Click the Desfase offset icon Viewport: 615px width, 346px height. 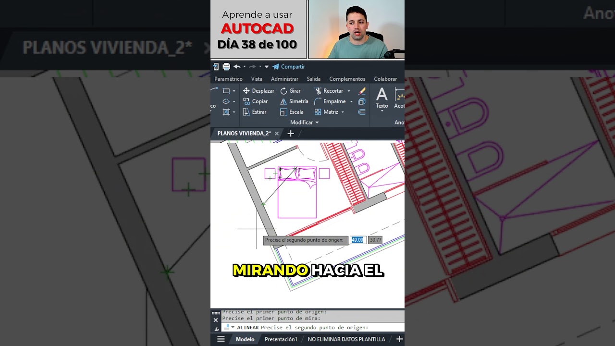tap(362, 112)
